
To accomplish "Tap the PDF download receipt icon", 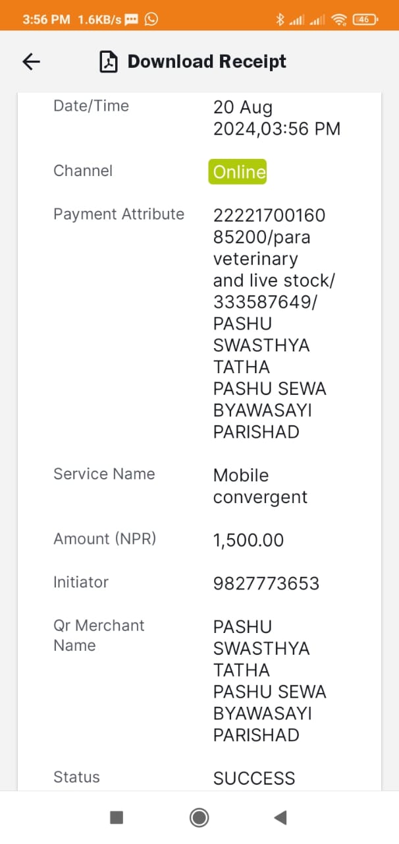I will pos(108,61).
